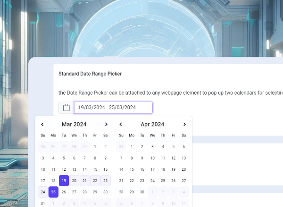Go to next month in March calendar
This screenshot has height=207, width=283.
pyautogui.click(x=106, y=124)
